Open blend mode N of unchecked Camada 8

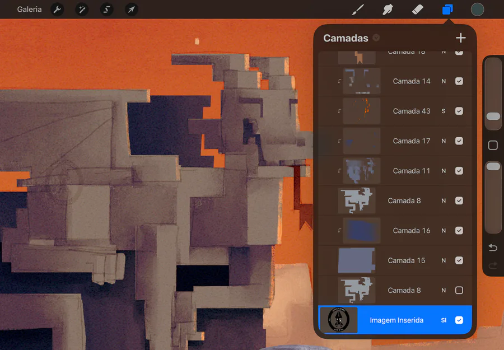pyautogui.click(x=444, y=291)
